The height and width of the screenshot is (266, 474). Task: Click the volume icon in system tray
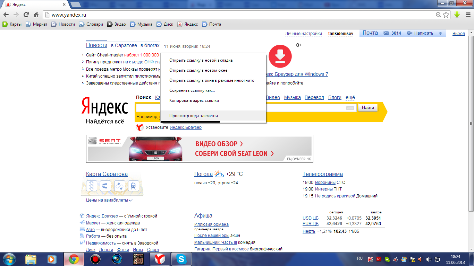point(429,259)
